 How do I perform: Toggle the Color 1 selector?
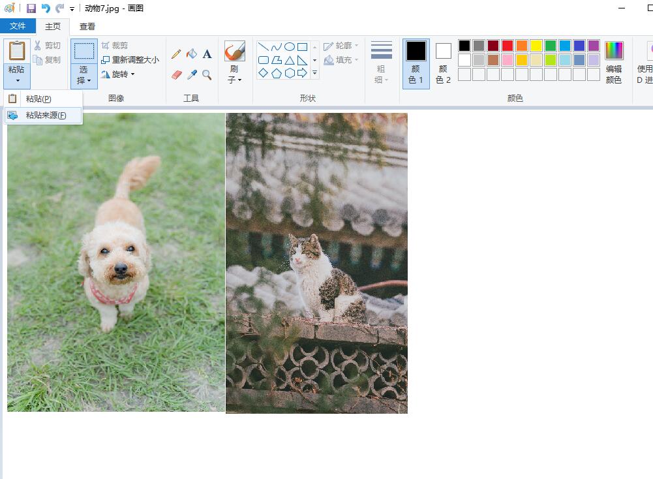click(416, 63)
